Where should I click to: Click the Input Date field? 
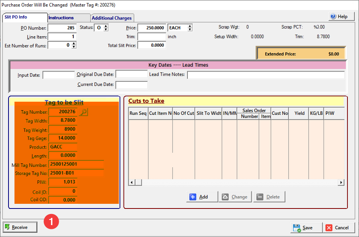pyautogui.click(x=59, y=75)
